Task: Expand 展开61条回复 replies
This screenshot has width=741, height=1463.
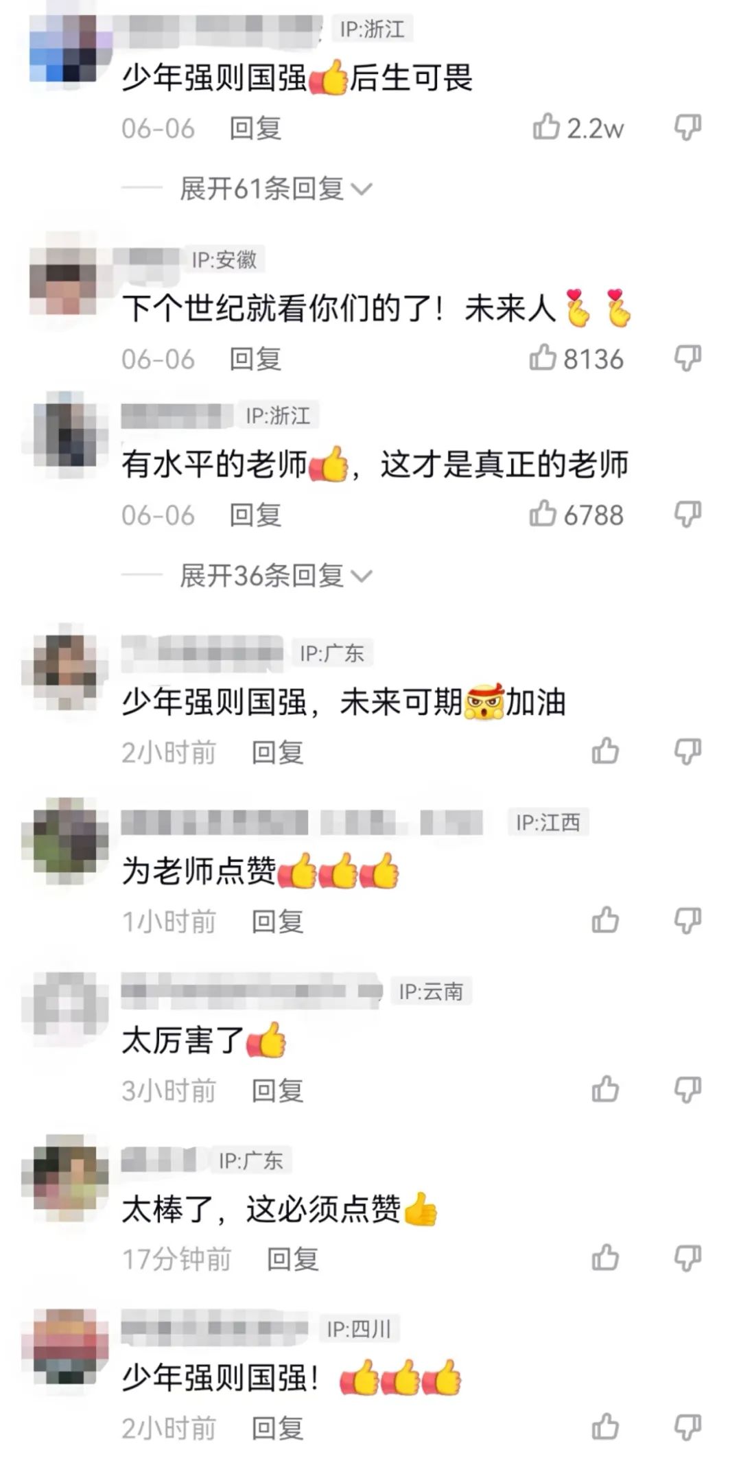Action: point(261,189)
